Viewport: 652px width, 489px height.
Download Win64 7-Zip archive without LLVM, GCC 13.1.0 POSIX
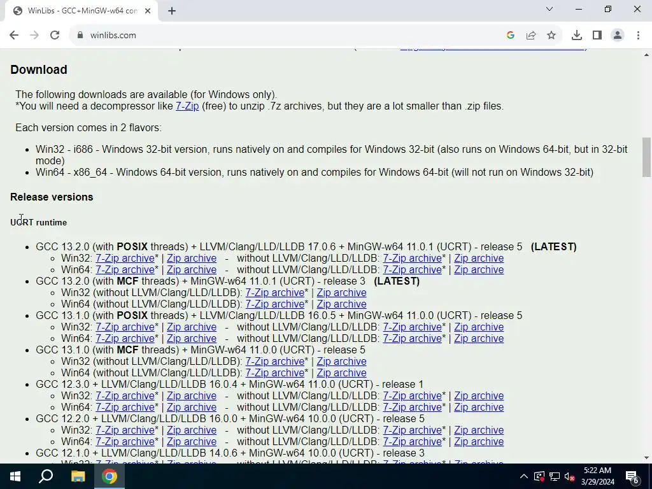[412, 339]
